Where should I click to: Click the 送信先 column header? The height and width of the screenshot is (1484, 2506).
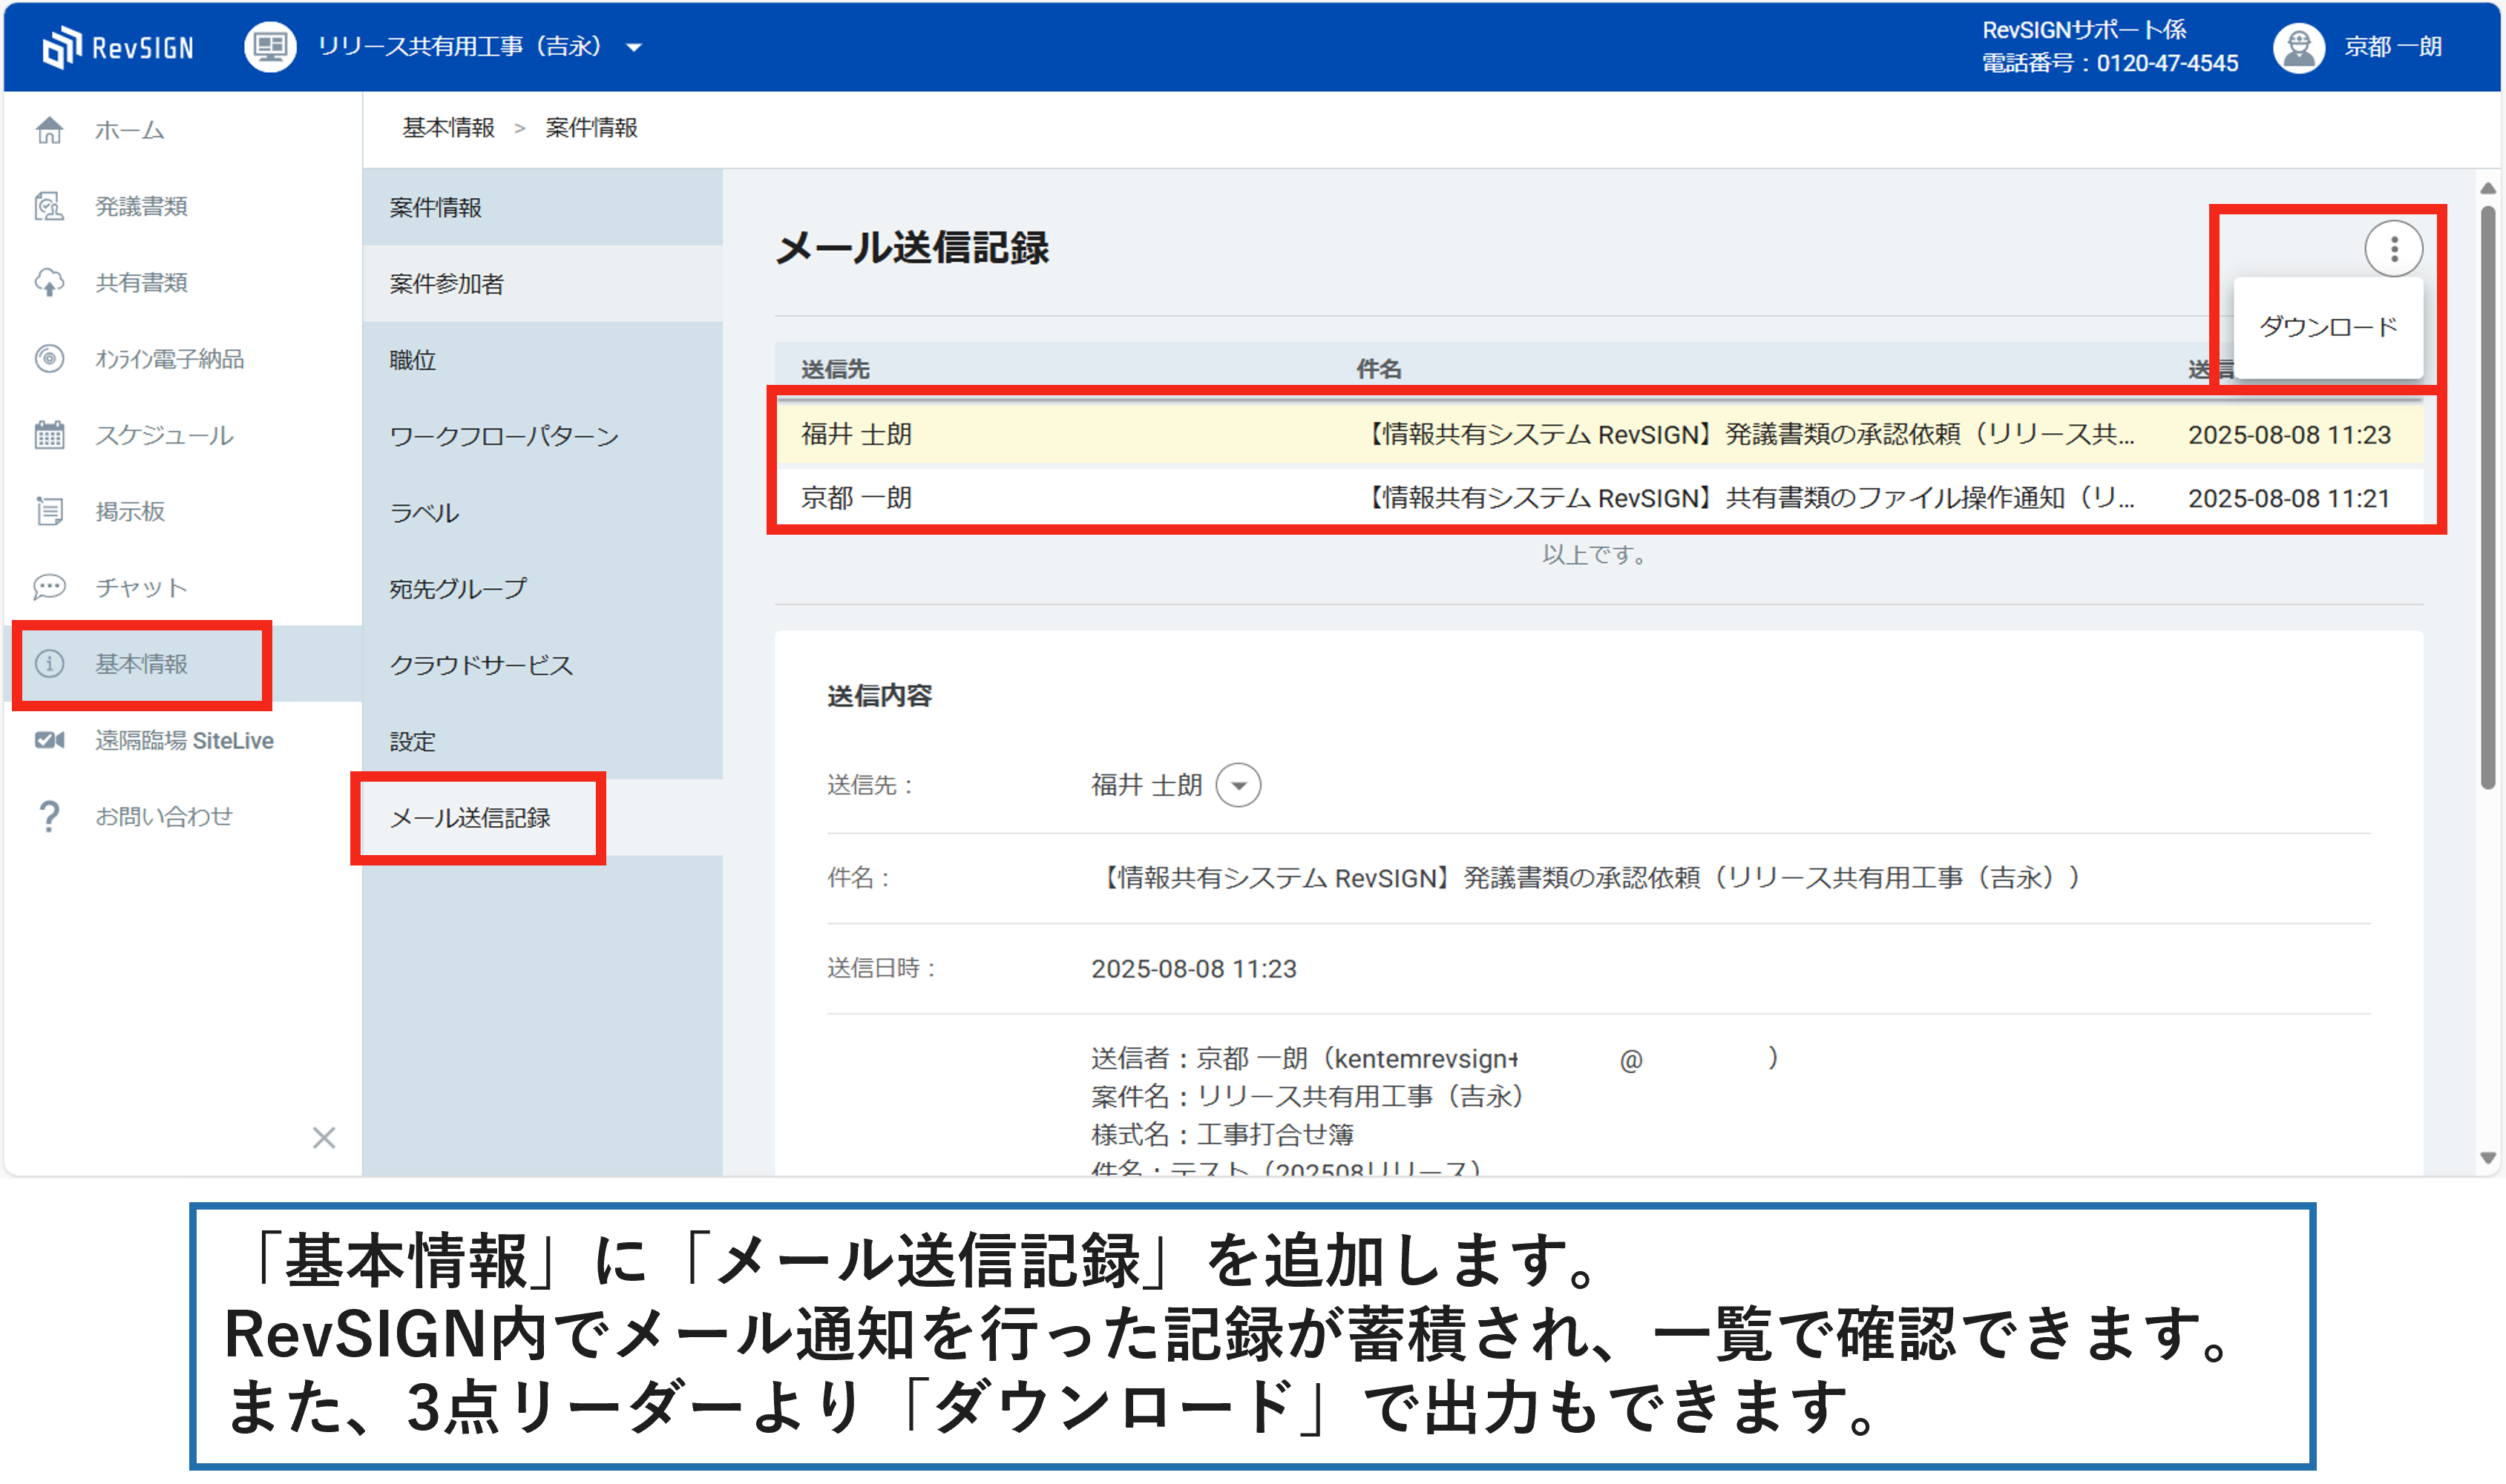(x=836, y=369)
